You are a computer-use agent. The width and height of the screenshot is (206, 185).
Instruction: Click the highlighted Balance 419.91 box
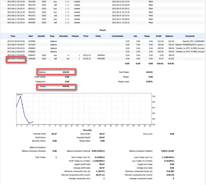[56, 72]
